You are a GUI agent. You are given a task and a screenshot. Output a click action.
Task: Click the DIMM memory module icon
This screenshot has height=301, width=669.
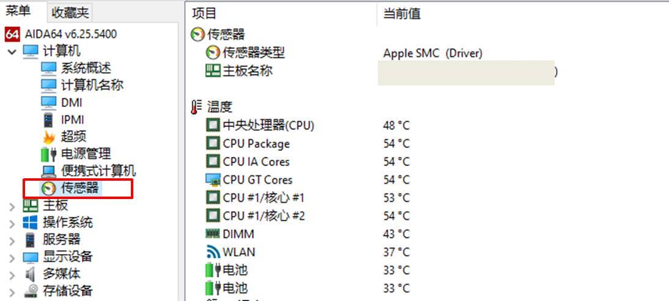pyautogui.click(x=212, y=234)
